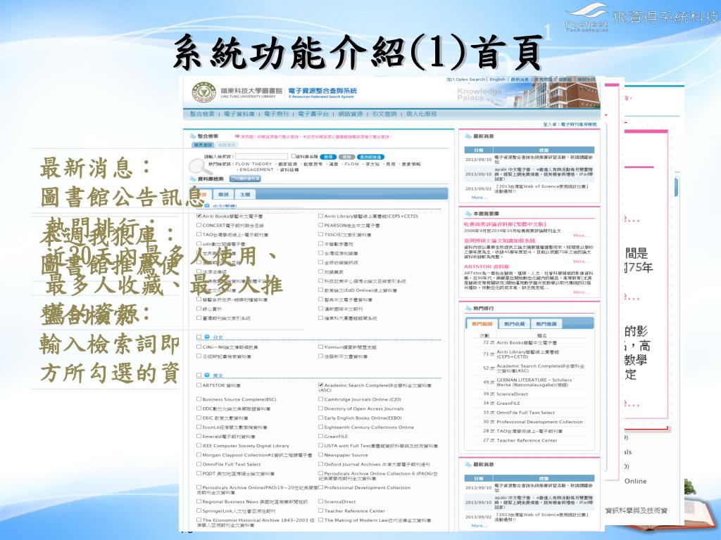Image resolution: width=721 pixels, height=540 pixels.
Task: Select the 熱門收藏 ranking tab
Action: pos(515,324)
